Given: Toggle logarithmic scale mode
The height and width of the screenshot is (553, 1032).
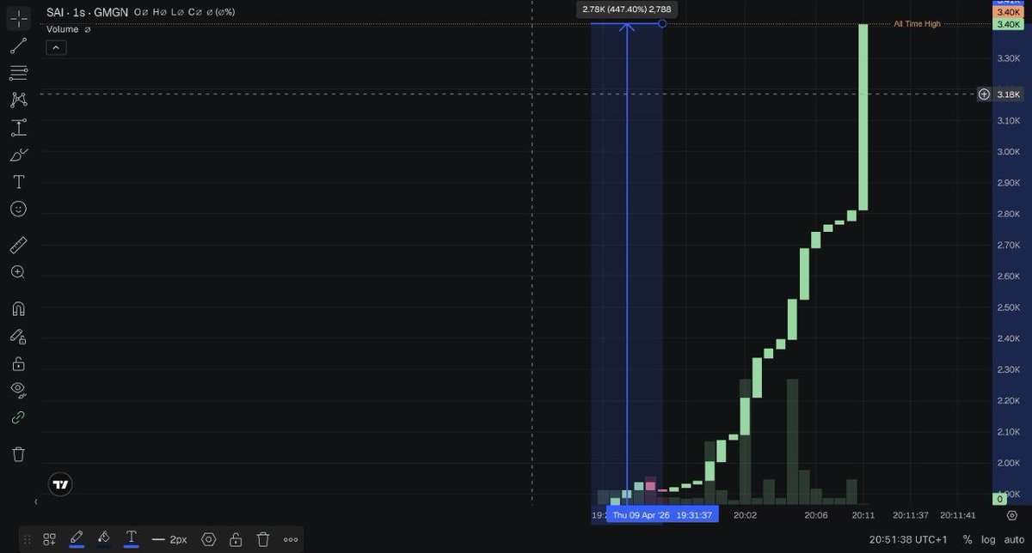Looking at the screenshot, I should [988, 540].
